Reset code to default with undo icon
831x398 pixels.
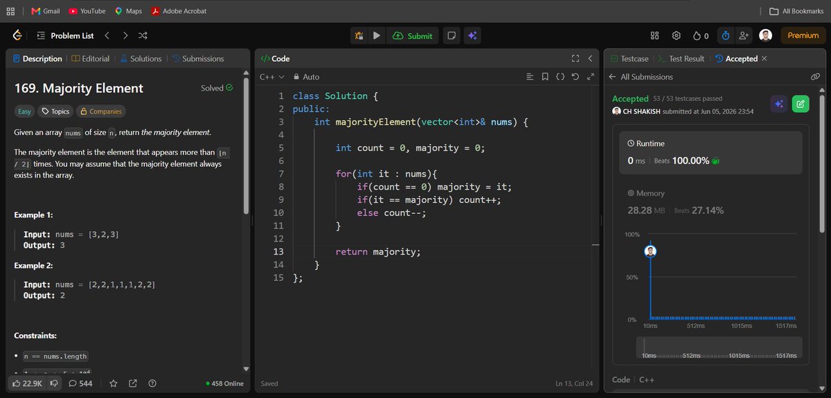[x=575, y=77]
